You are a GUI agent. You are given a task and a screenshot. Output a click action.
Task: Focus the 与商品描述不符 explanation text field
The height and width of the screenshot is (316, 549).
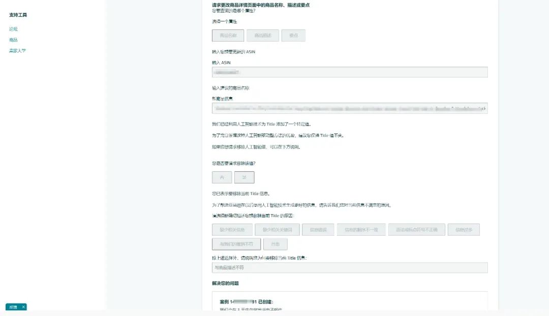click(349, 268)
